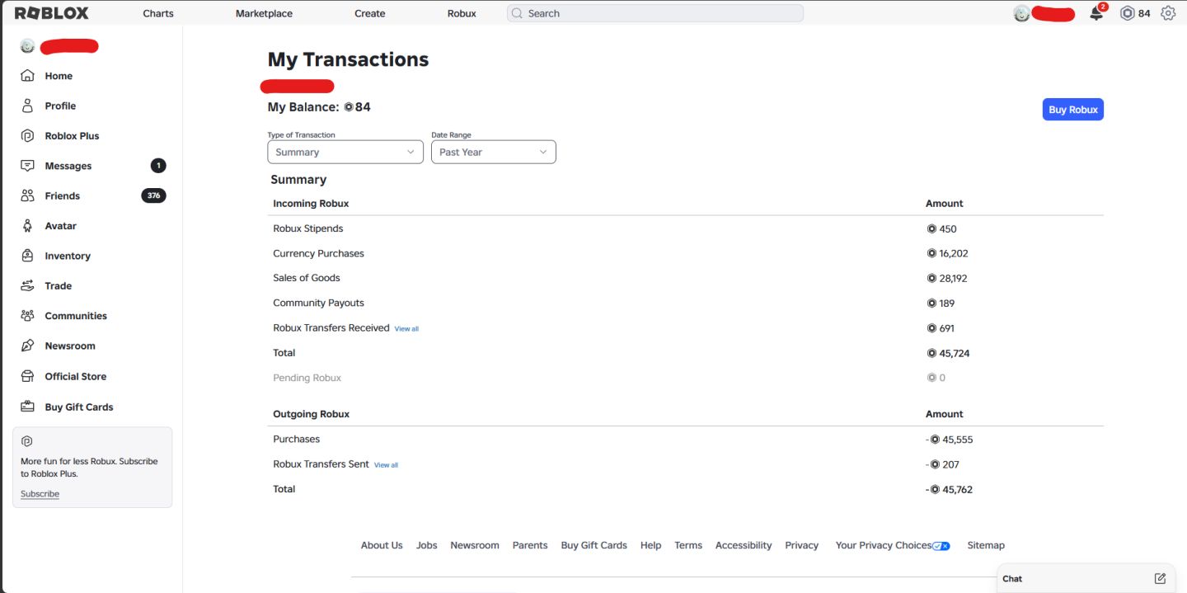This screenshot has height=593, width=1187.
Task: Open the Terms footer link
Action: 688,545
